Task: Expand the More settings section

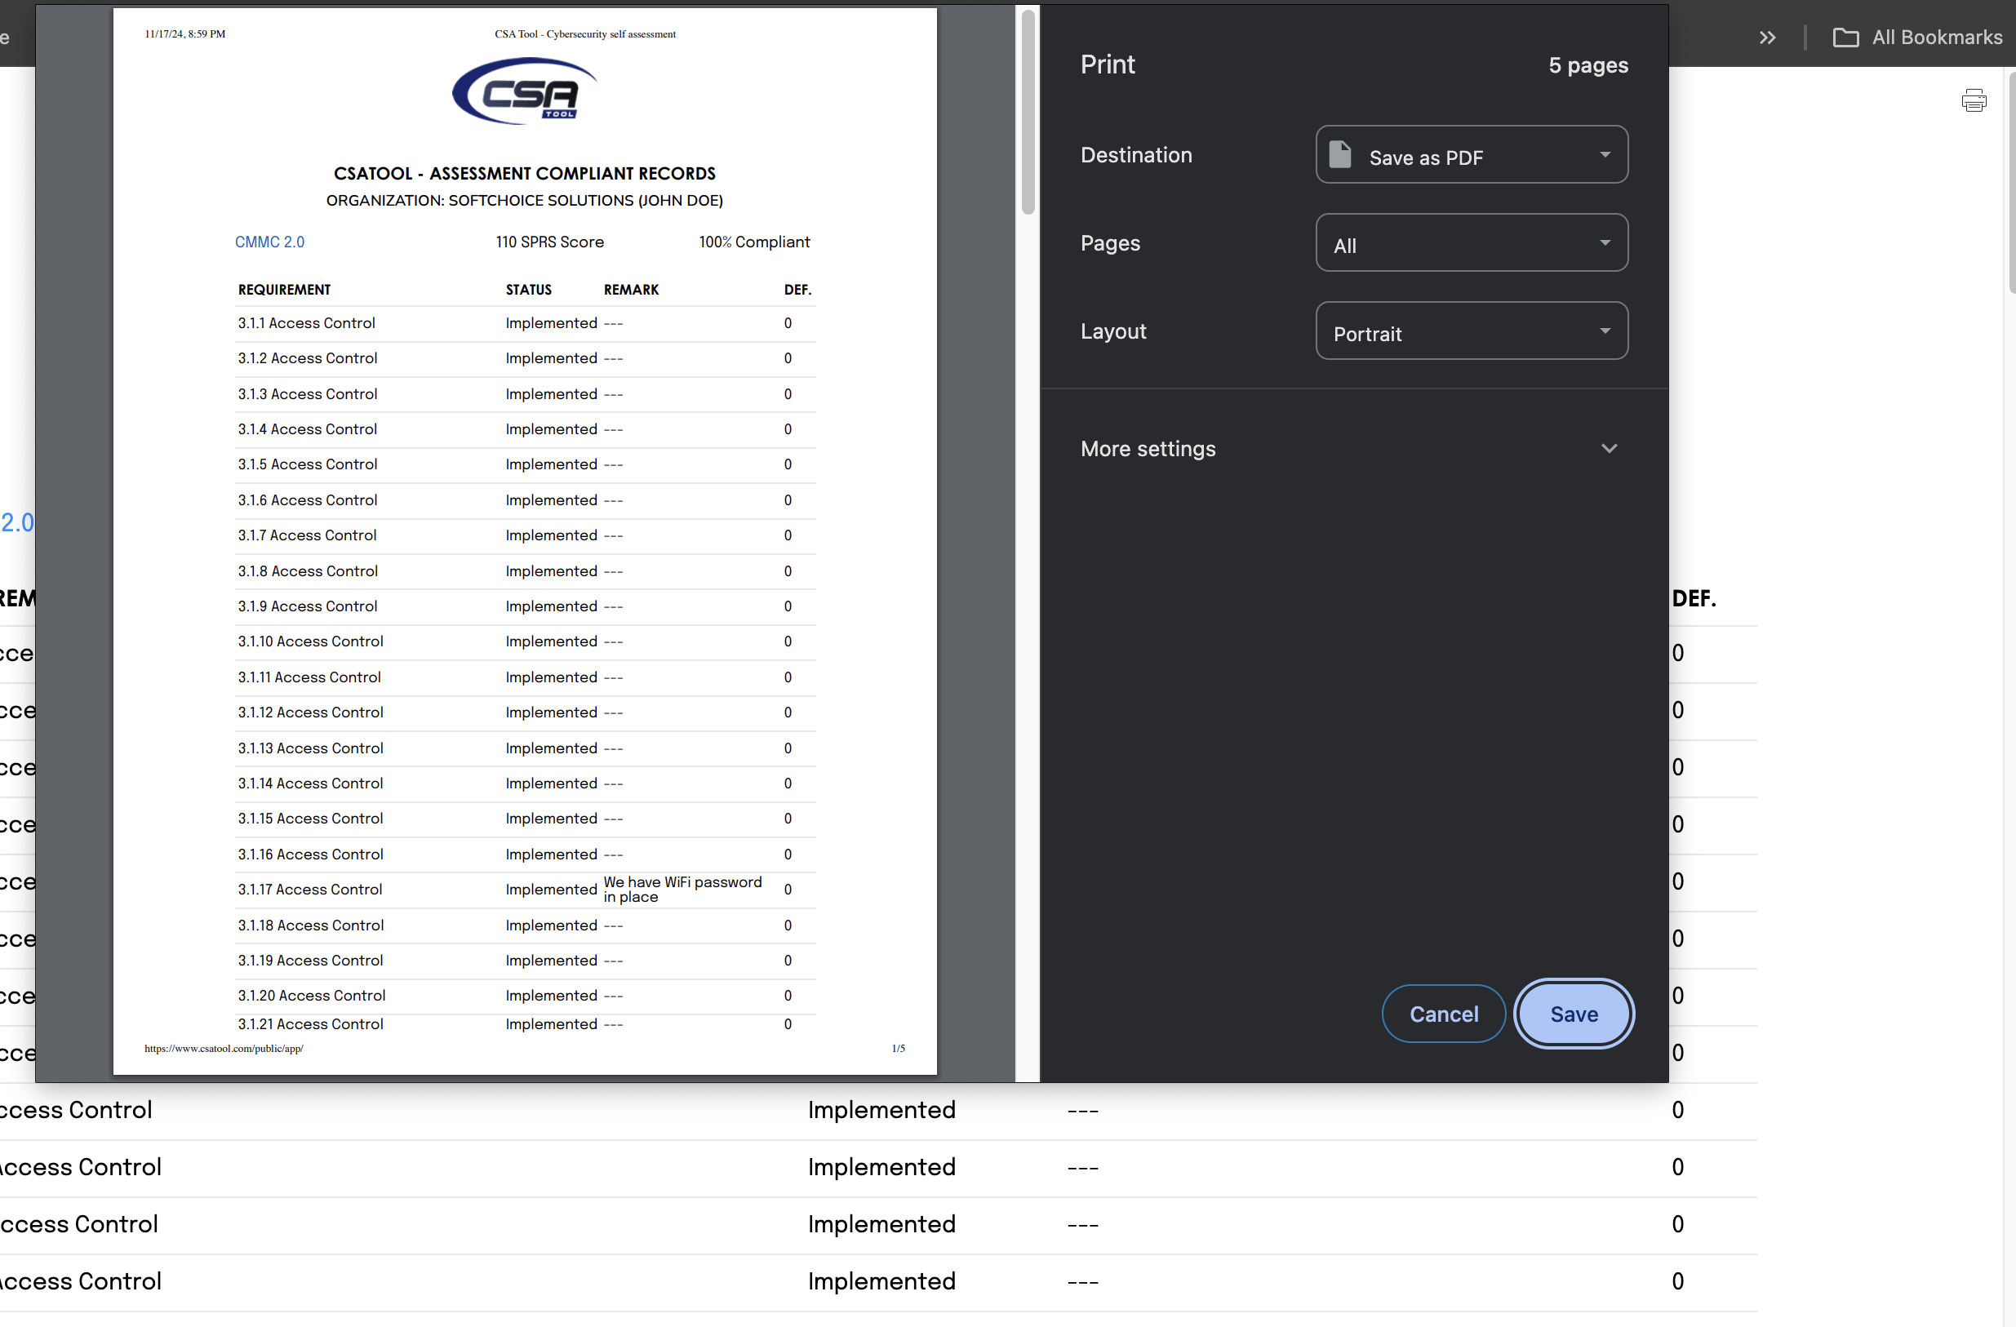Action: (x=1148, y=449)
